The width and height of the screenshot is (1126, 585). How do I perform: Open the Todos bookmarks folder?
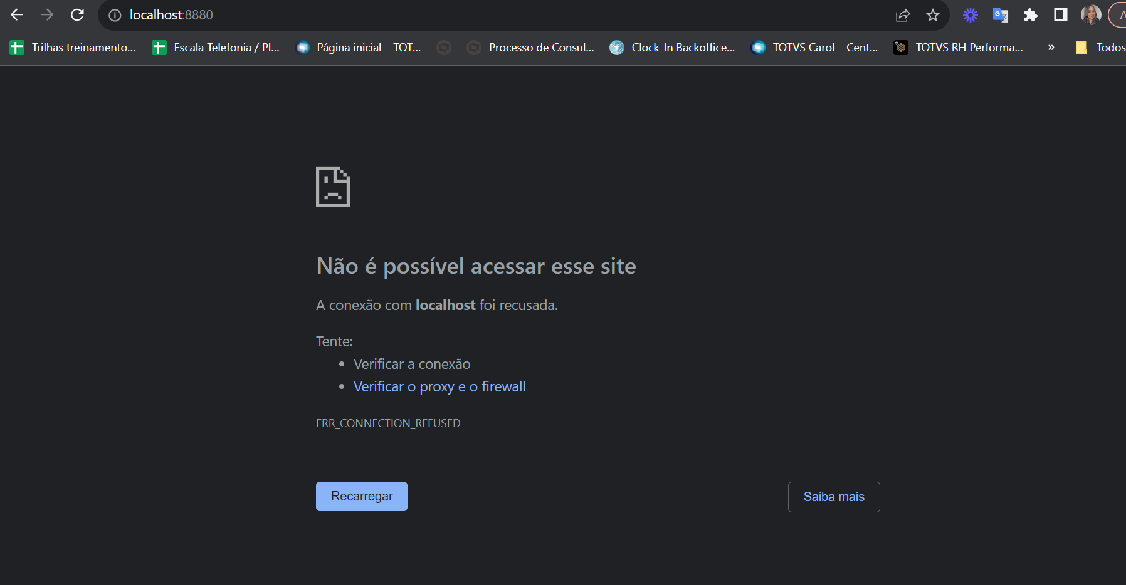click(x=1103, y=47)
